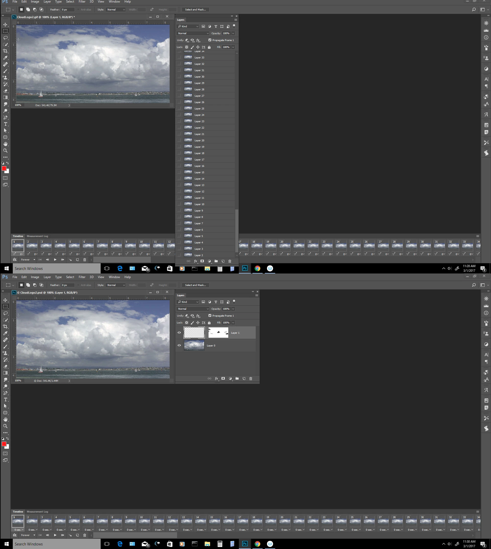
Task: Choose the Zoom tool beside the CloudLogo2.gif document
Action: (x=5, y=151)
